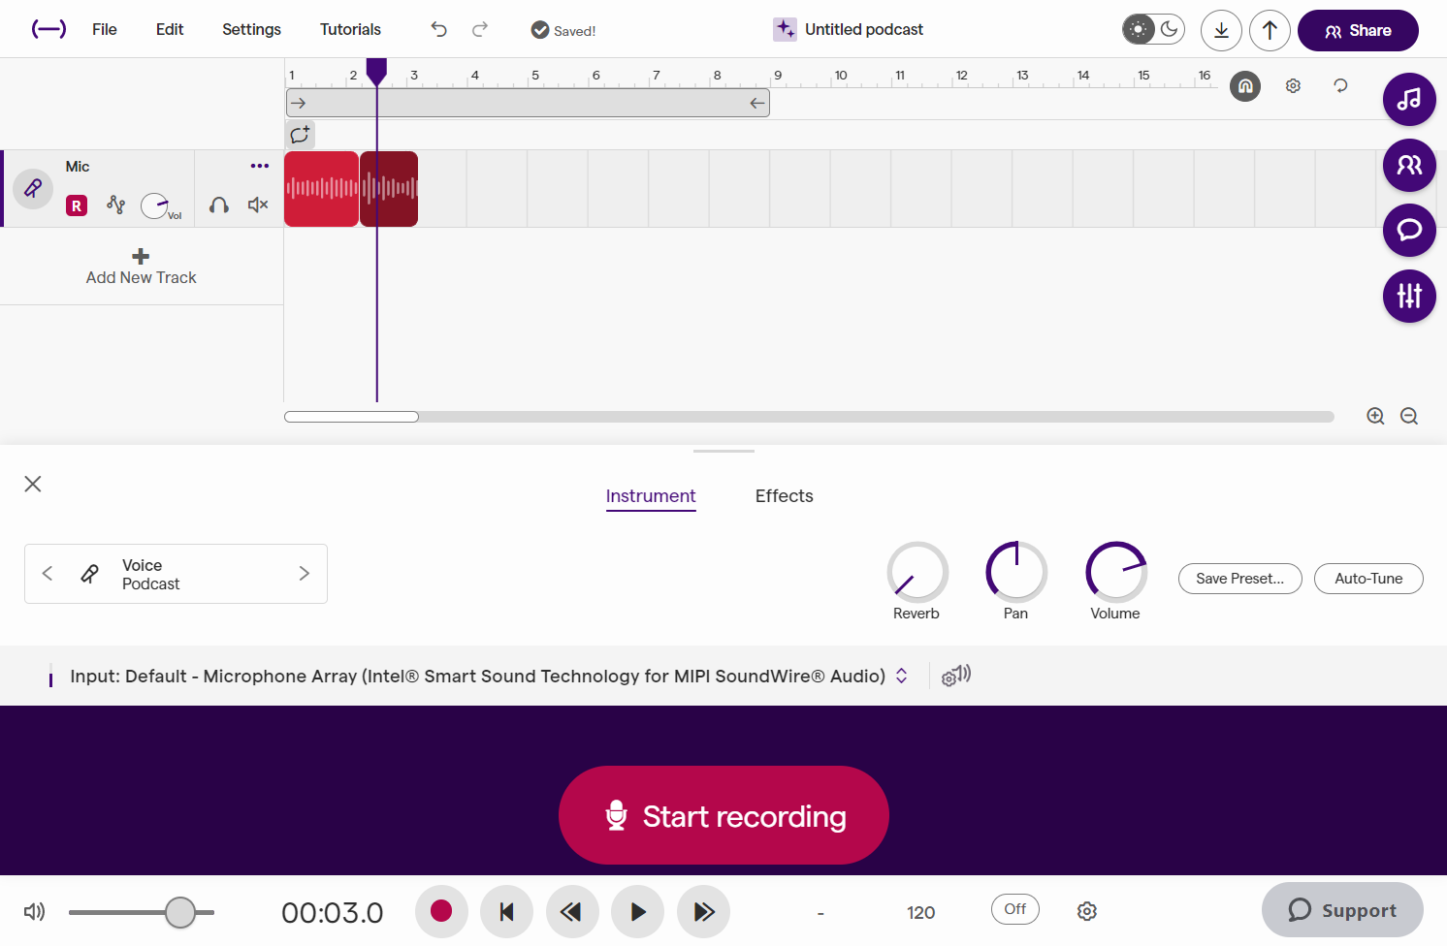Click the Share button

pos(1358,30)
